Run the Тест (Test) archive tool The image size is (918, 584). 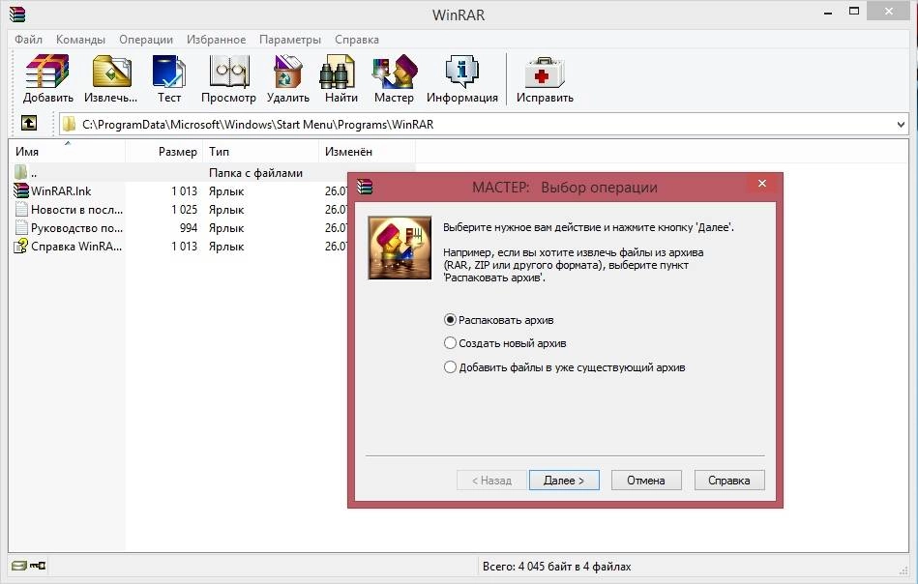[168, 72]
